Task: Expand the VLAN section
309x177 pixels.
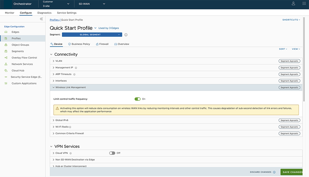Action: pyautogui.click(x=59, y=61)
